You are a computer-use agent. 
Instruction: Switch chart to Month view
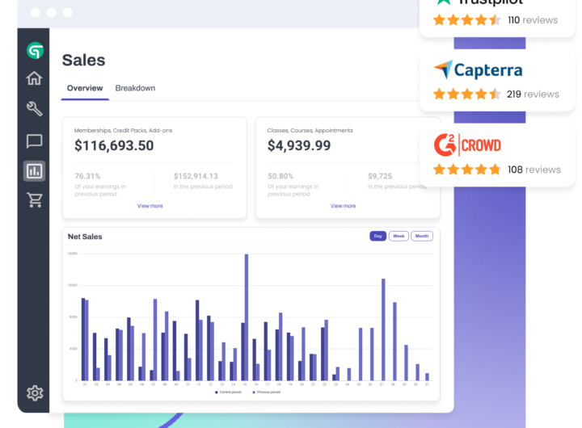(x=422, y=236)
